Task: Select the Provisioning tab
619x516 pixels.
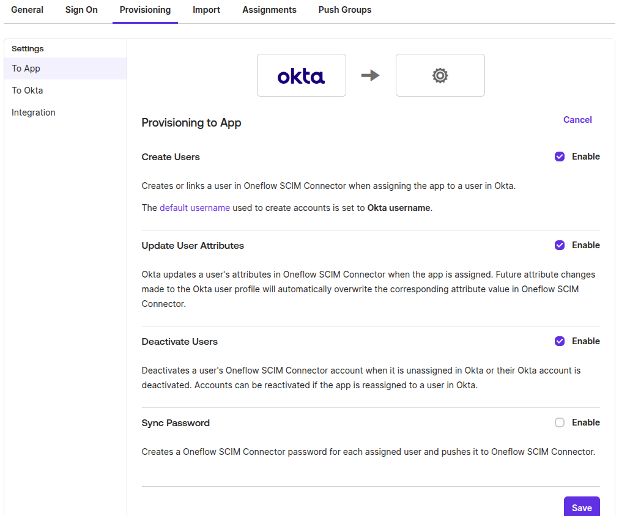Action: pos(146,10)
